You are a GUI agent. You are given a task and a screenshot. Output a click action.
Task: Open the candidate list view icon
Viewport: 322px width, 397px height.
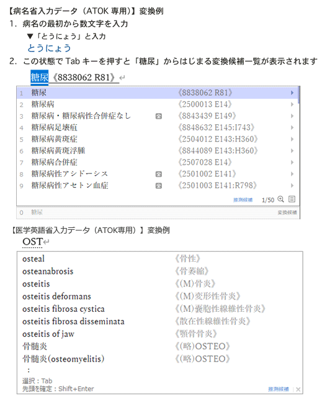click(292, 199)
